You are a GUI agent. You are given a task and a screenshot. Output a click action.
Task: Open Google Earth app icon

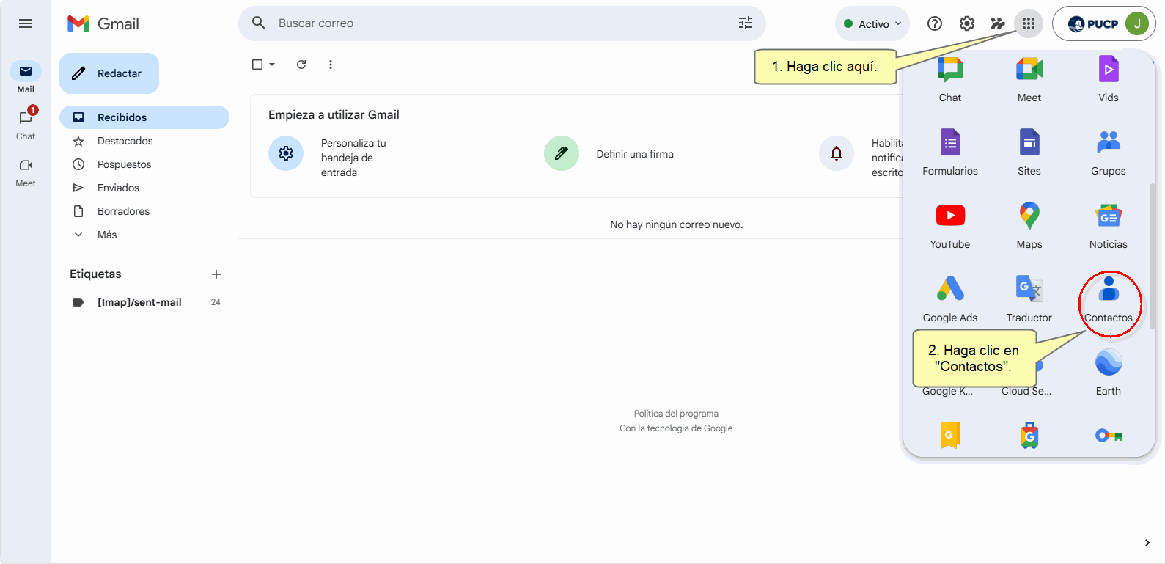pos(1108,371)
